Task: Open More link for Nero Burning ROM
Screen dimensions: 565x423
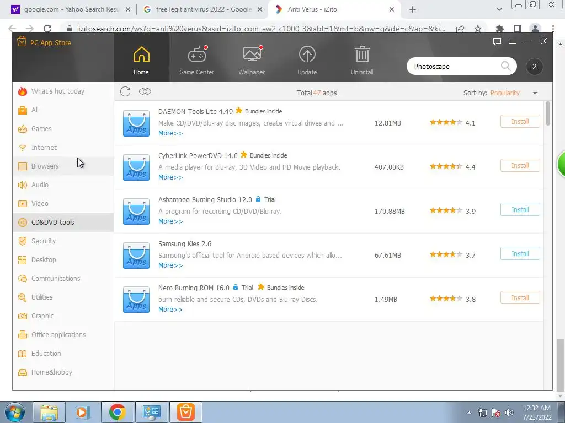Action: tap(170, 310)
